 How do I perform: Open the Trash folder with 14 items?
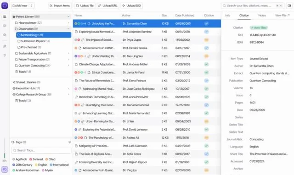[23, 71]
